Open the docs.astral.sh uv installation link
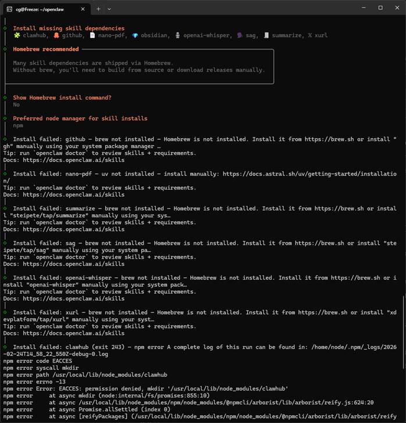Image resolution: width=406 pixels, height=423 pixels. tap(308, 174)
